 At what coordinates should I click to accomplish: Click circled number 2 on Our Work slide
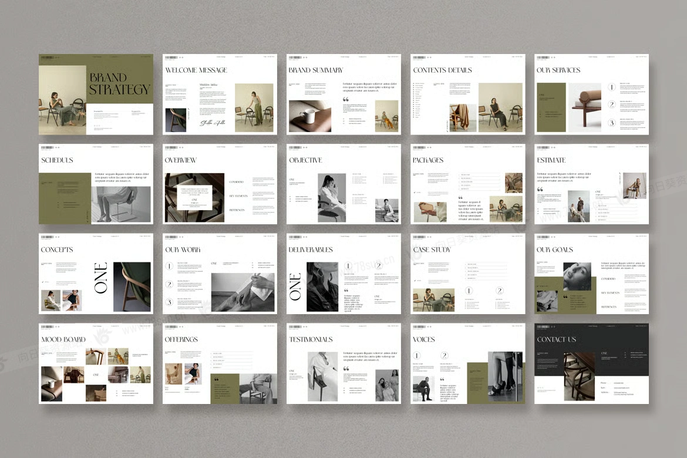170,284
